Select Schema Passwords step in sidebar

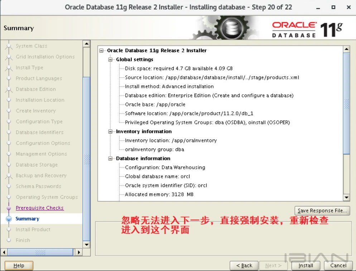(38, 186)
